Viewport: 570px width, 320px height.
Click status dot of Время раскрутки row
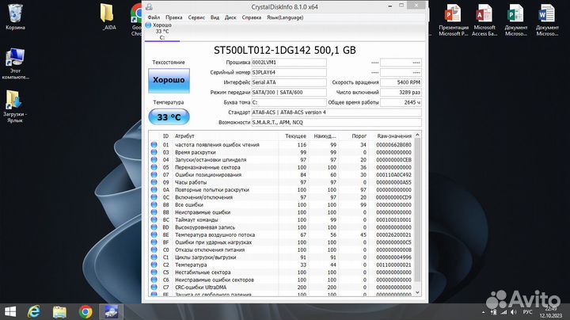pos(154,152)
